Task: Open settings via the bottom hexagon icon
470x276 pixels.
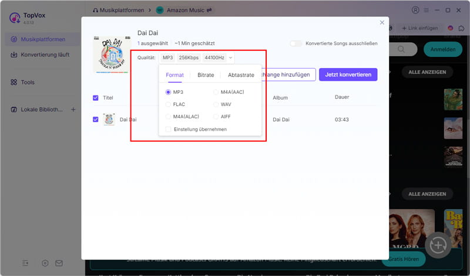Action: tap(45, 263)
